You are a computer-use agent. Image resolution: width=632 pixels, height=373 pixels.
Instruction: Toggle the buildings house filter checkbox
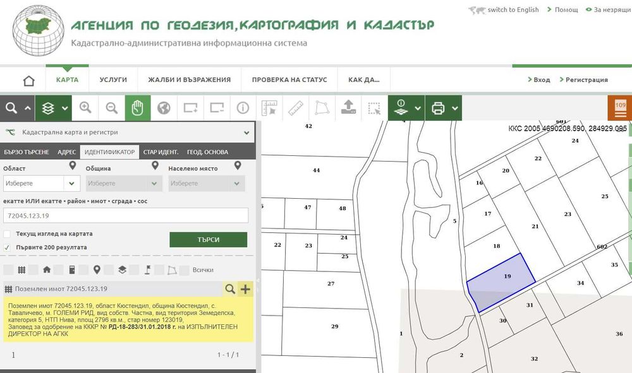click(x=33, y=269)
